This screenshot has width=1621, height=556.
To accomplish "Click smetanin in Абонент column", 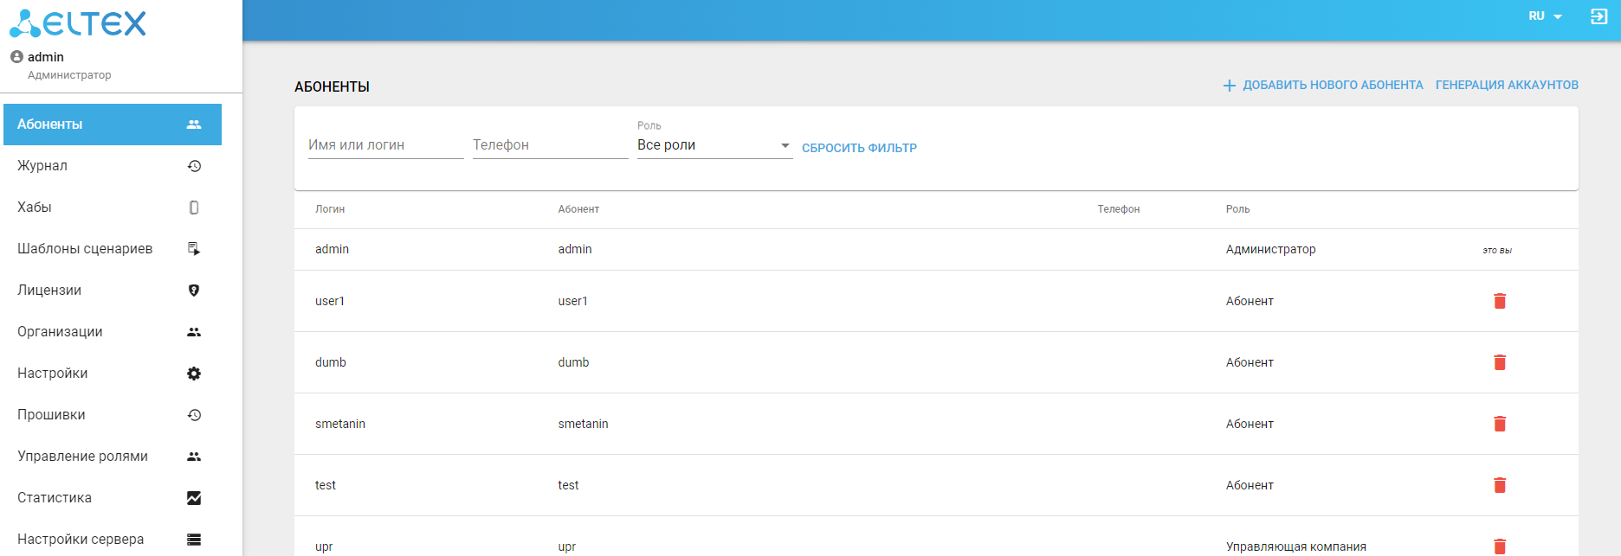I will [583, 424].
